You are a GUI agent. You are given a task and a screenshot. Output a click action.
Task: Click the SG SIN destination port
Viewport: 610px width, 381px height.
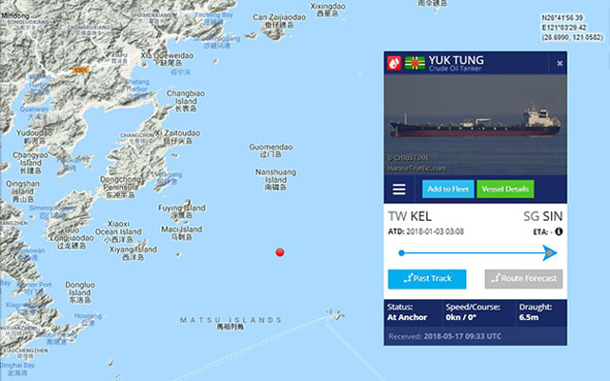coord(543,216)
